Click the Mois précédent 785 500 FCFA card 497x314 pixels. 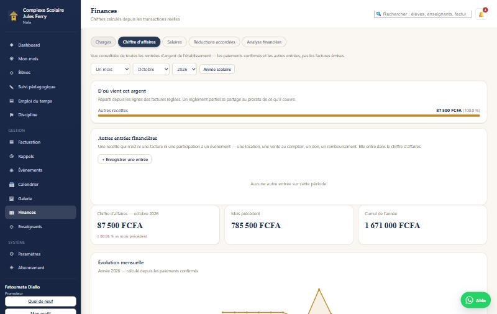[x=289, y=225]
